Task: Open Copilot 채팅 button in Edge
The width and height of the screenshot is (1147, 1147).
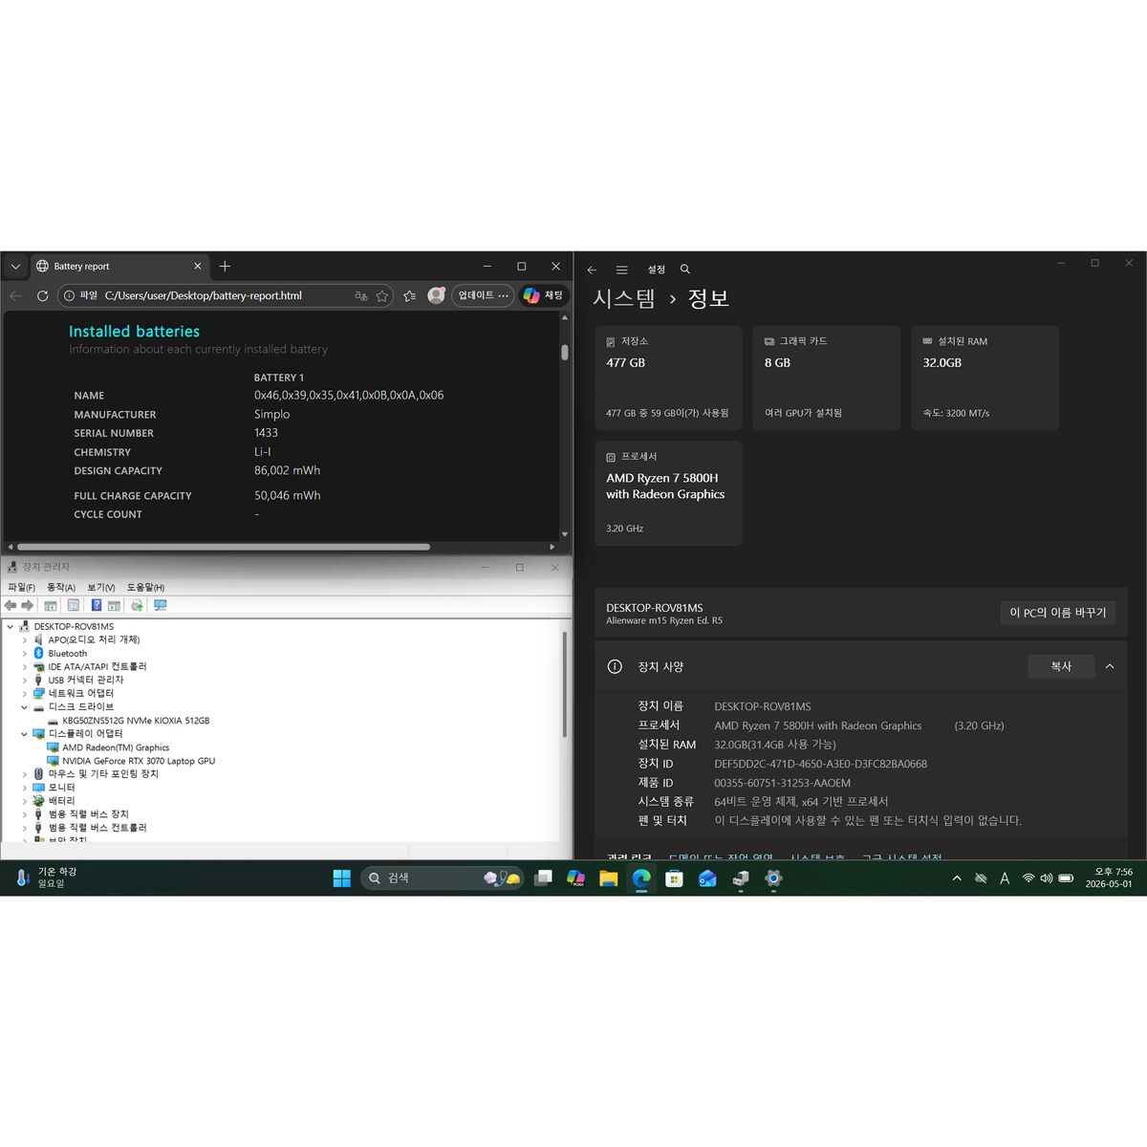Action: point(544,295)
